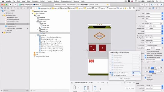The height and width of the screenshot is (92, 164).
Task: Open the Product menu
Action: tap(49, 1)
